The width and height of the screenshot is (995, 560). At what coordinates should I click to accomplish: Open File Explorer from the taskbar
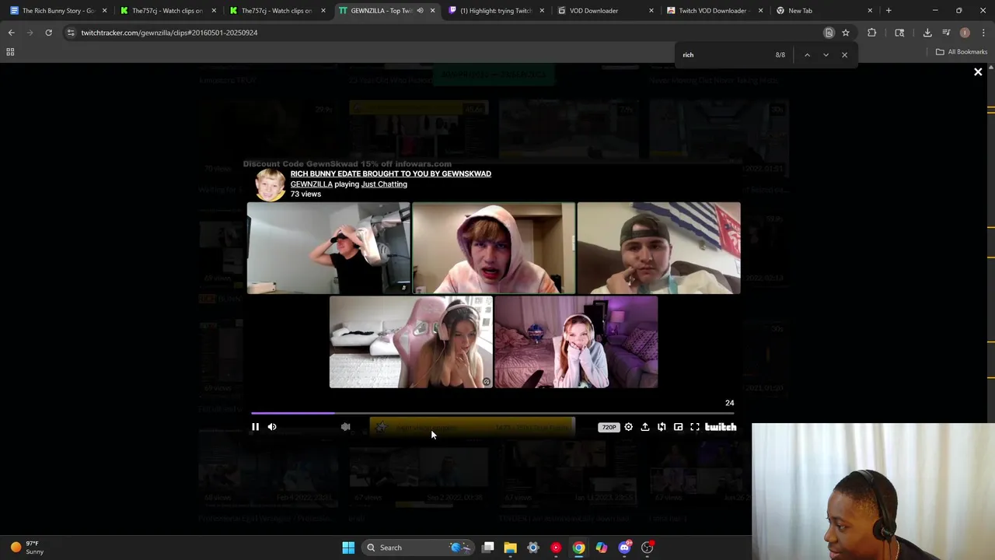pyautogui.click(x=510, y=548)
